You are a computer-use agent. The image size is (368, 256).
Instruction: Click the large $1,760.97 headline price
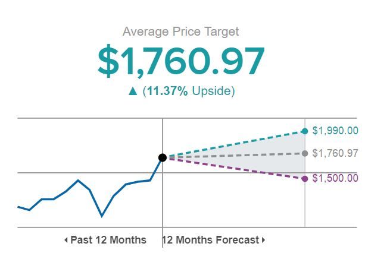tap(181, 61)
